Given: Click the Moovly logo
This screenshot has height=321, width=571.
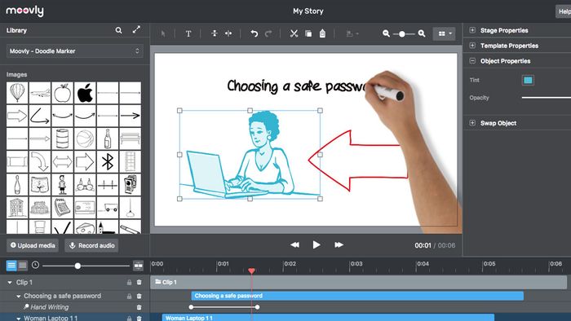Looking at the screenshot, I should tap(24, 11).
